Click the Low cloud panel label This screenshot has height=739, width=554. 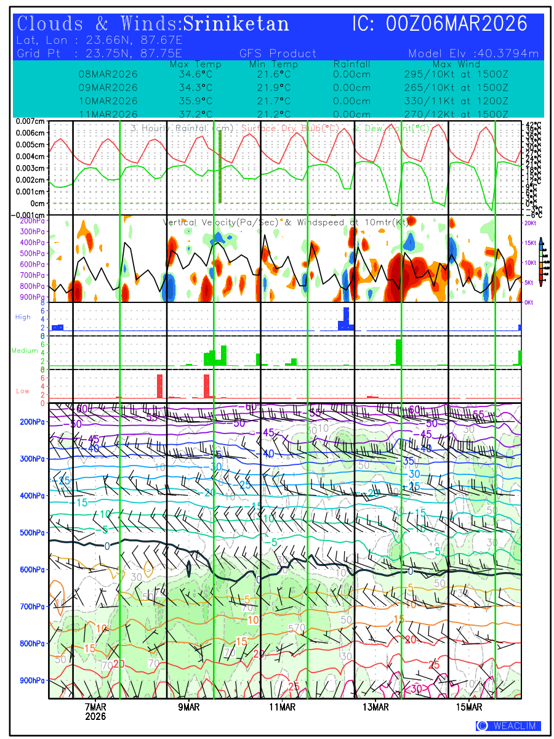point(23,391)
